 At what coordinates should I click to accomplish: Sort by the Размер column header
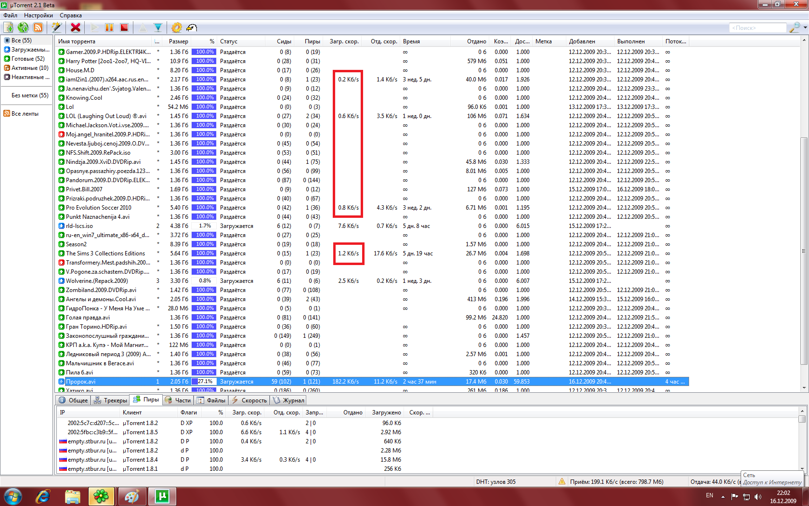pyautogui.click(x=178, y=41)
